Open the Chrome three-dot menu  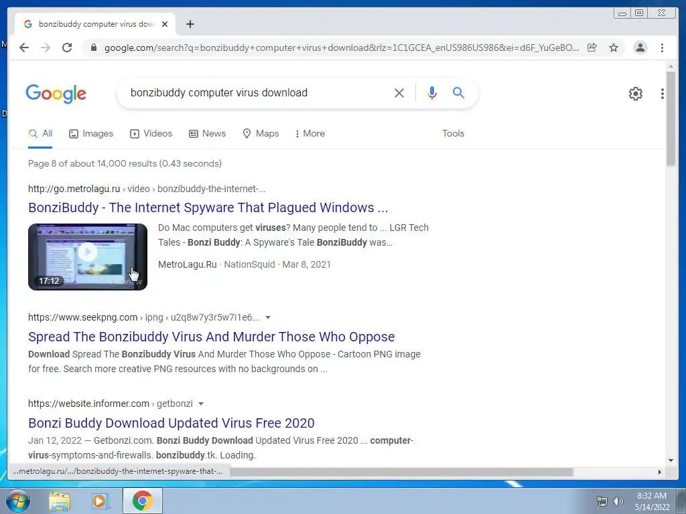662,48
